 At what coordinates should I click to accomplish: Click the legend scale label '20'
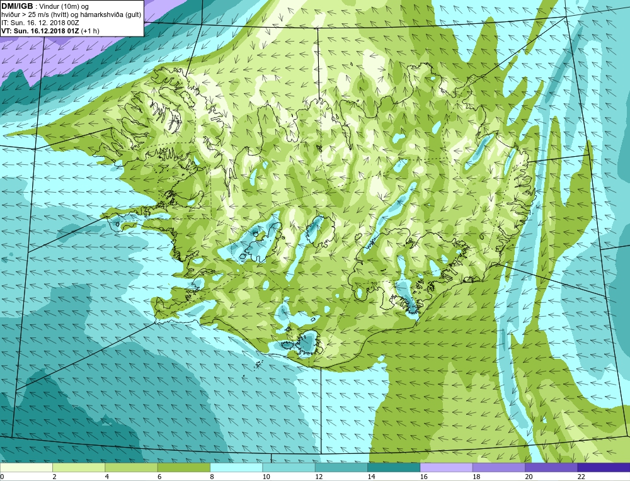click(529, 477)
